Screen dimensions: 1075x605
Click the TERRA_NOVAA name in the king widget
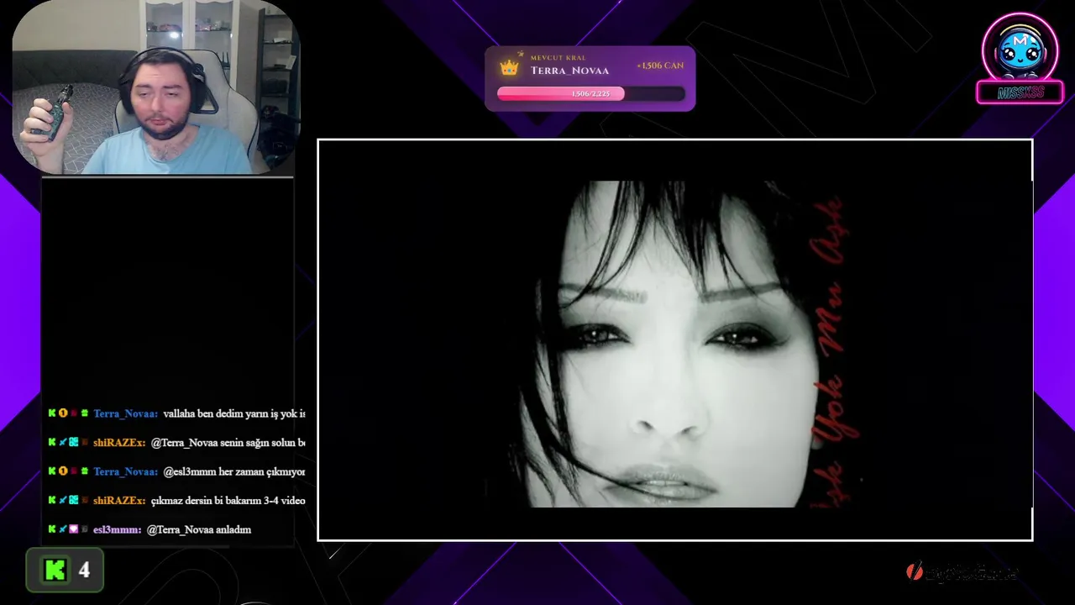coord(569,71)
